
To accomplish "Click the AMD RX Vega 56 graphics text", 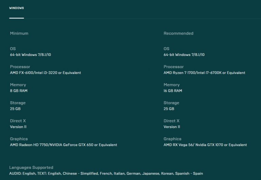I will tap(205, 145).
